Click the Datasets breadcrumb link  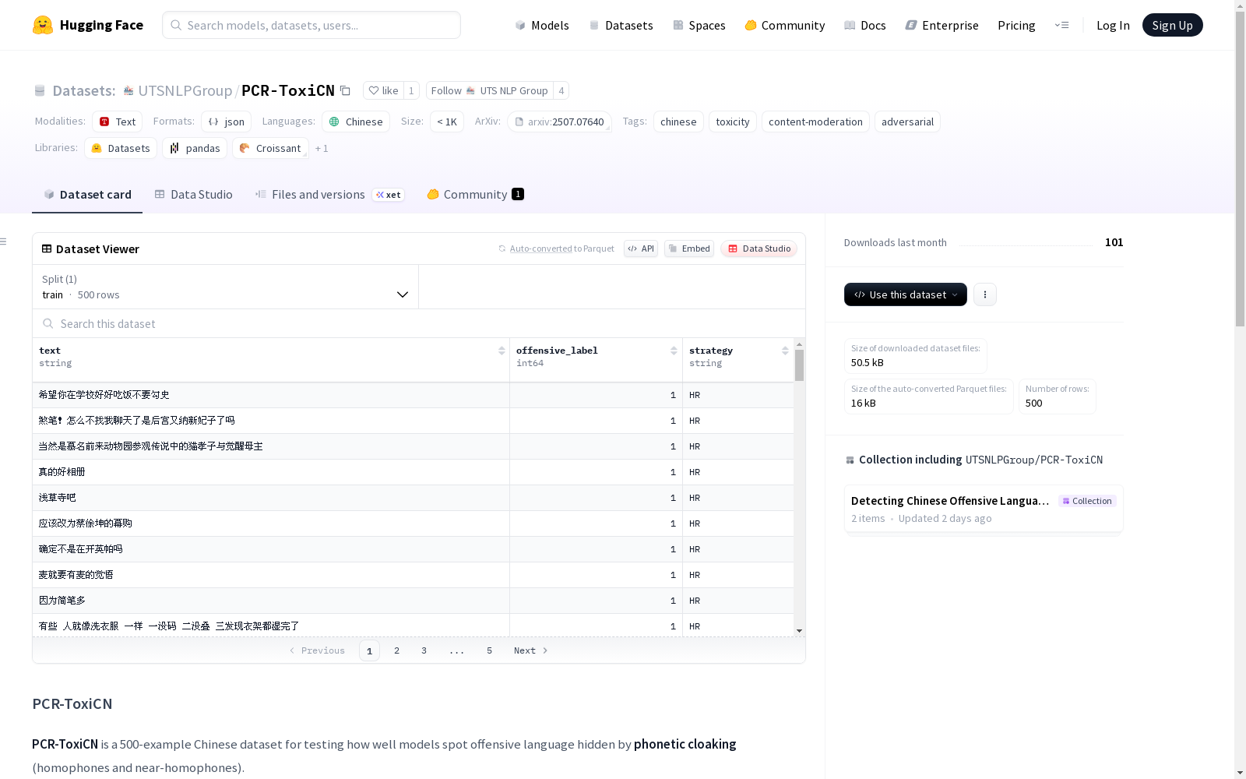tap(83, 90)
